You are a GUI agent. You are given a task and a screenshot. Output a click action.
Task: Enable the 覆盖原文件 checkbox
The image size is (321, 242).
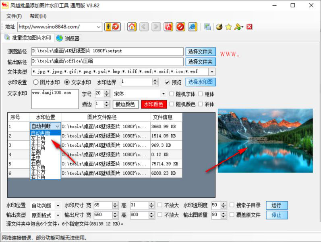point(232,215)
